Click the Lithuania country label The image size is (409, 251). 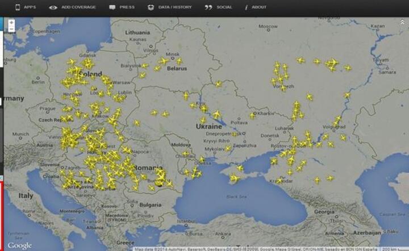[137, 32]
